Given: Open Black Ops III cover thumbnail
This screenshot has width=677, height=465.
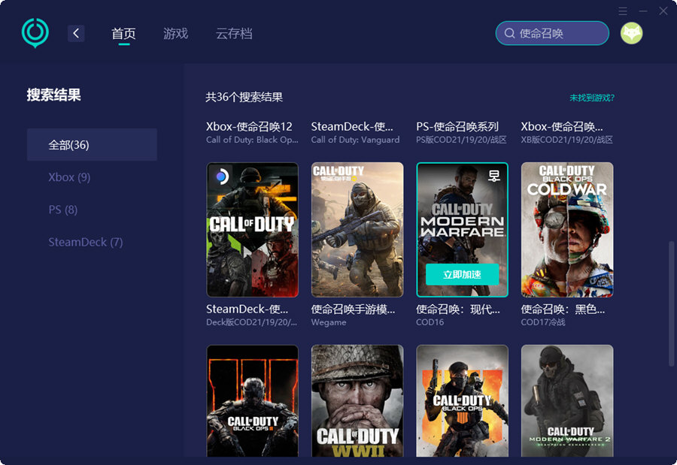Looking at the screenshot, I should point(252,400).
